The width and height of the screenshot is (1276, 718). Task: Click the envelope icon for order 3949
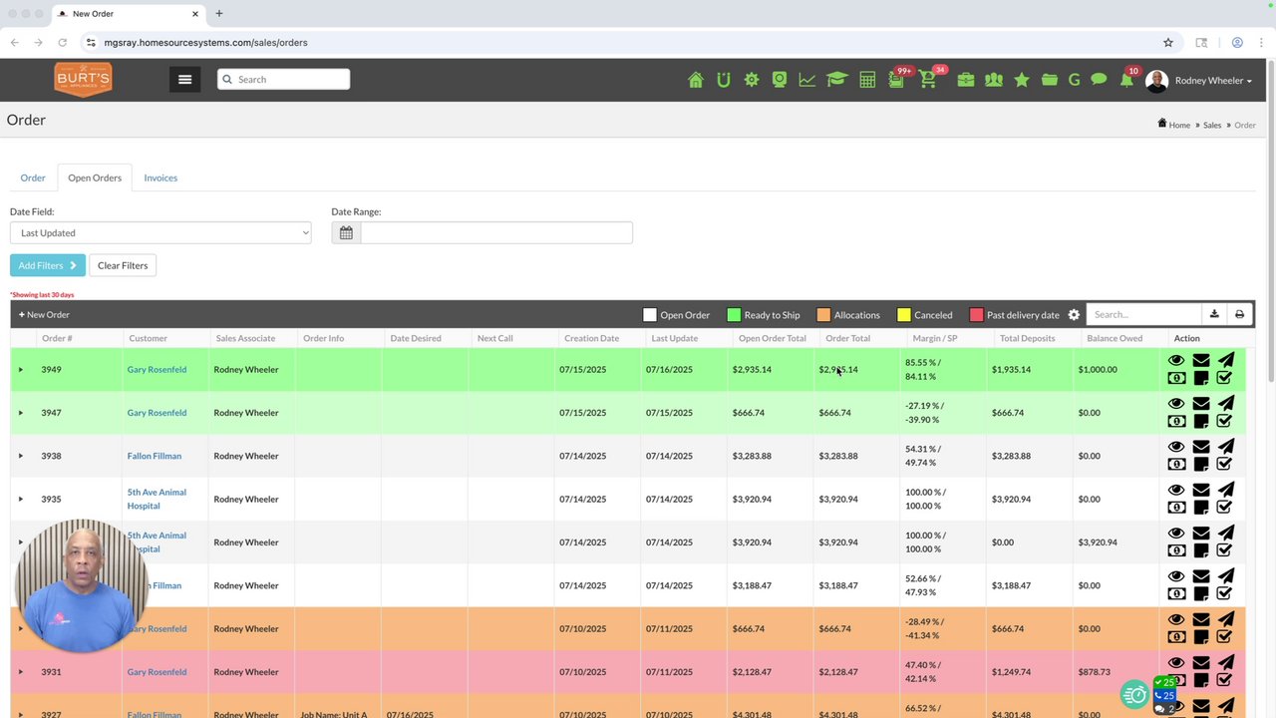tap(1200, 361)
